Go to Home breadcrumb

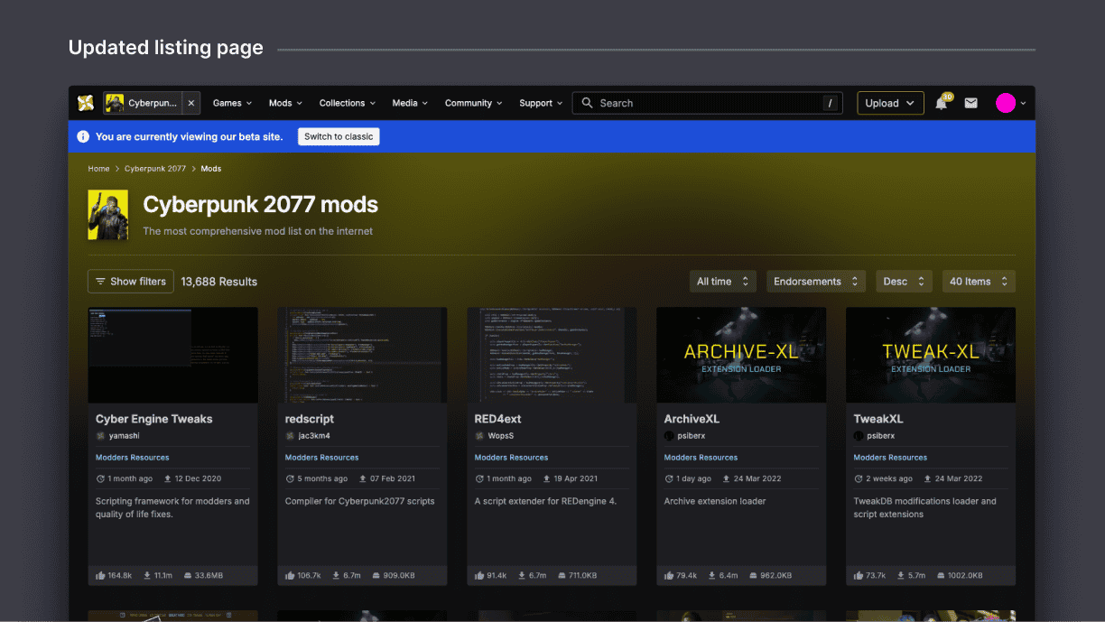(x=98, y=169)
